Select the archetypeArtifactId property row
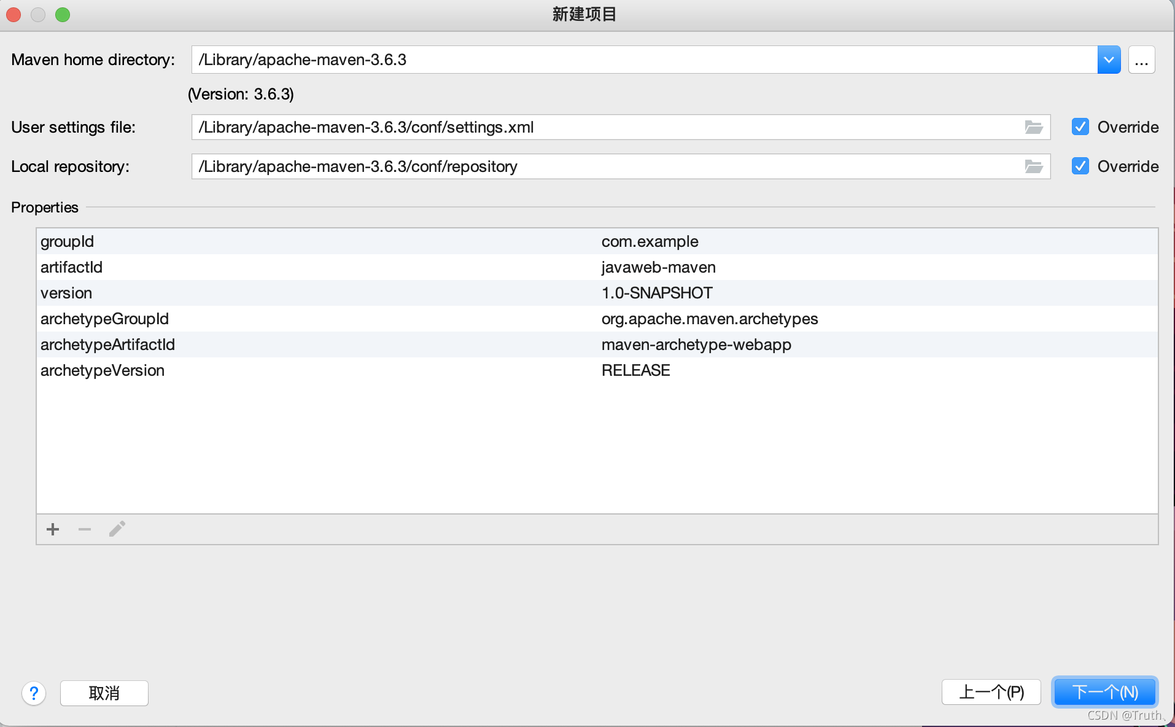This screenshot has height=727, width=1175. click(x=597, y=344)
